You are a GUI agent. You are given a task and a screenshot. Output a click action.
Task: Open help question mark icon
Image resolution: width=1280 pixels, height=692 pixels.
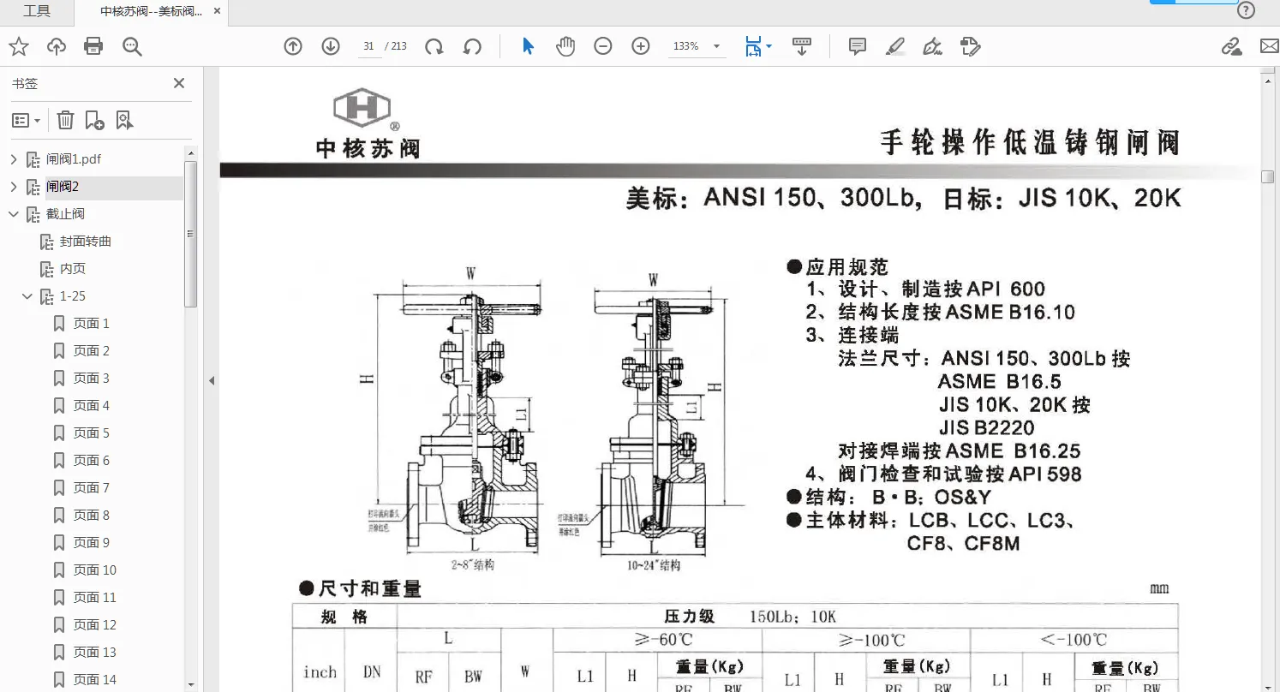(x=1247, y=11)
